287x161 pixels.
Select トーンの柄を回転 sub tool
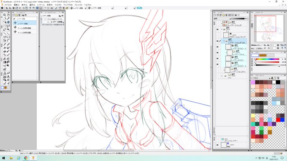25,32
